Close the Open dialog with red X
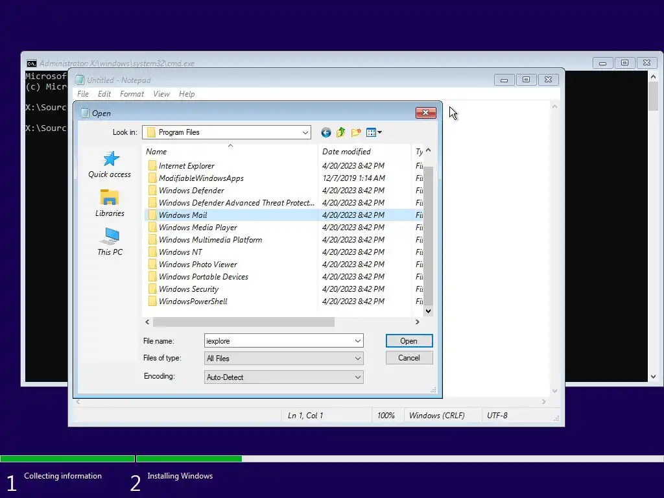This screenshot has width=664, height=498. pyautogui.click(x=425, y=113)
